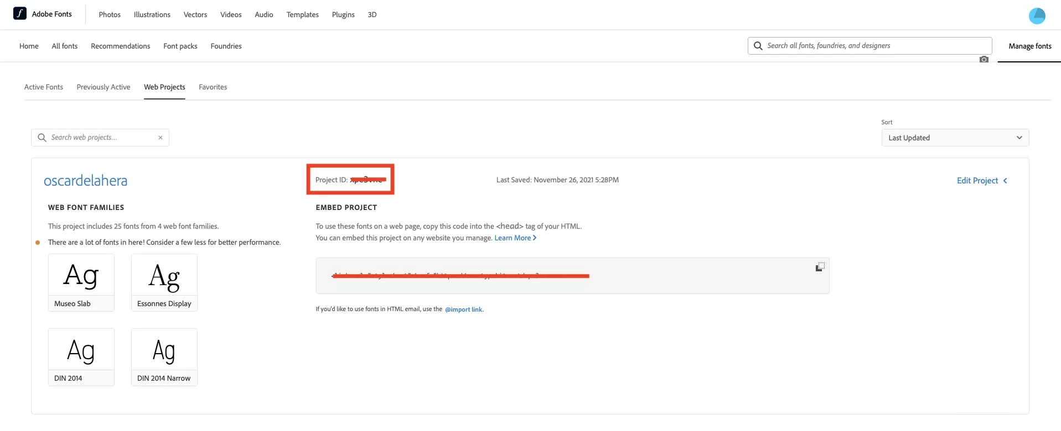Viewport: 1061px width, 431px height.
Task: Click the Edit Project link
Action: (977, 181)
